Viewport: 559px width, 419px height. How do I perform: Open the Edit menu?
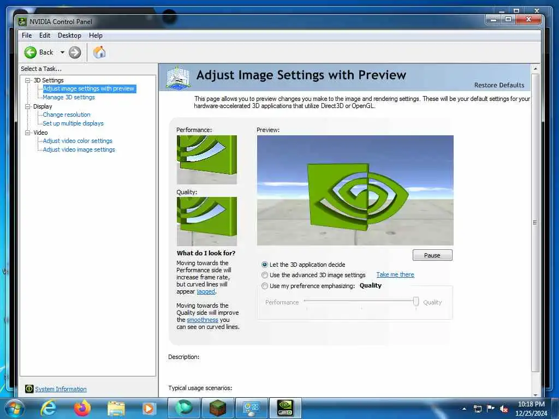pos(45,35)
